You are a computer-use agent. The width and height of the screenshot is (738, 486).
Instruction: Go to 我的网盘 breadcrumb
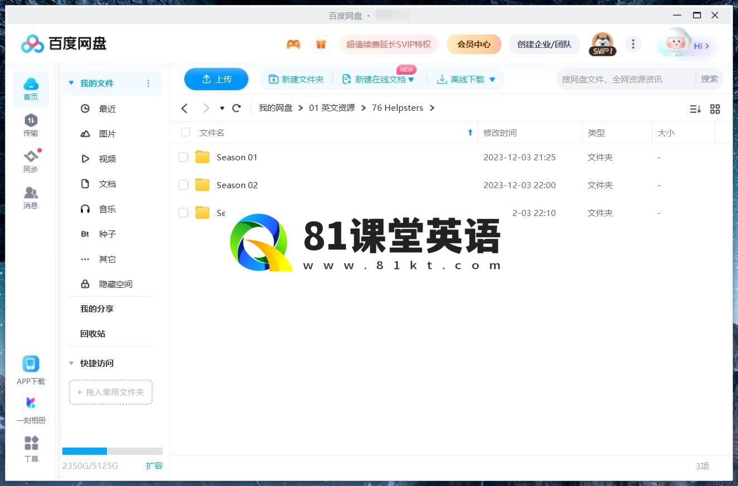(276, 108)
